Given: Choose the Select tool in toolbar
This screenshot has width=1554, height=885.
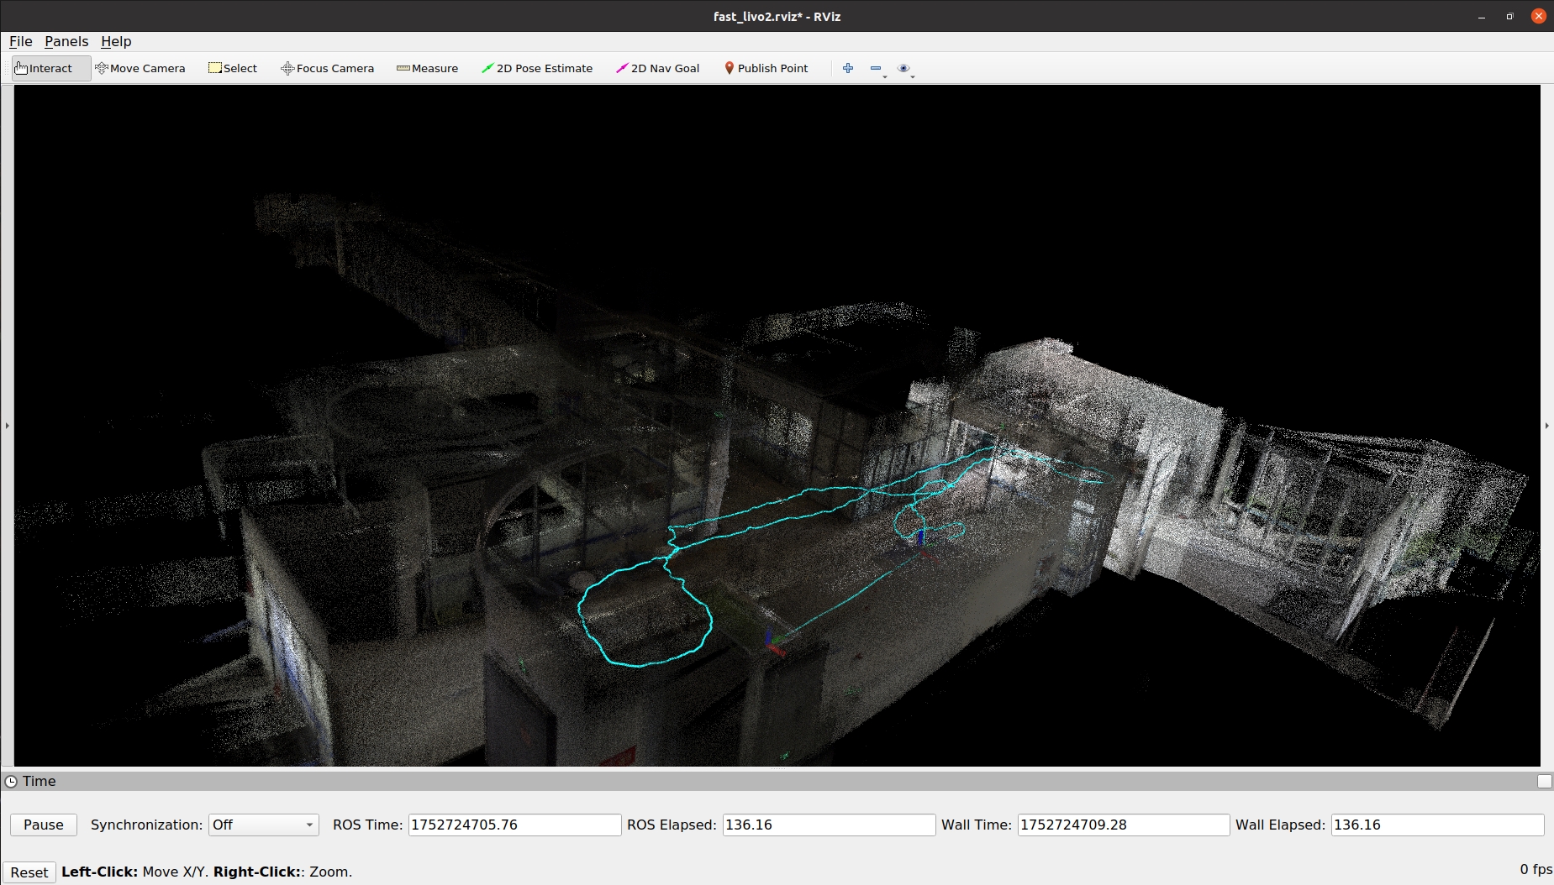Looking at the screenshot, I should pos(233,68).
